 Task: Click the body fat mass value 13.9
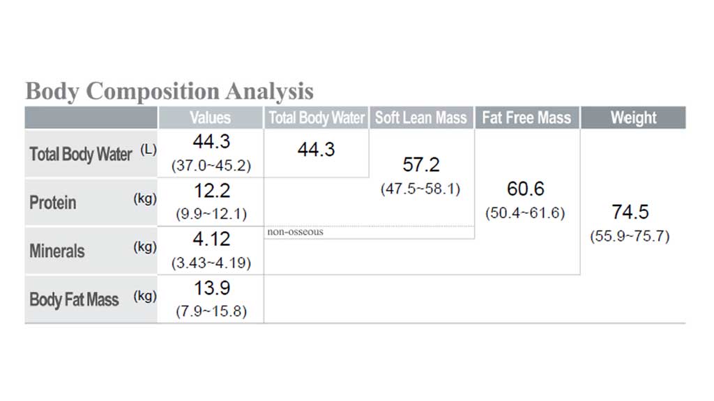211,288
